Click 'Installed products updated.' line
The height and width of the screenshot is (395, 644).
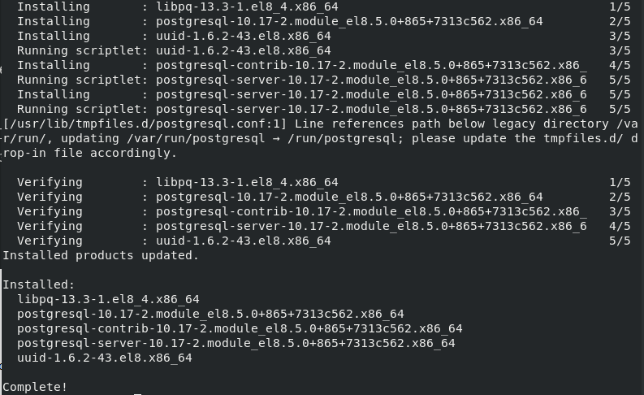[x=101, y=255]
